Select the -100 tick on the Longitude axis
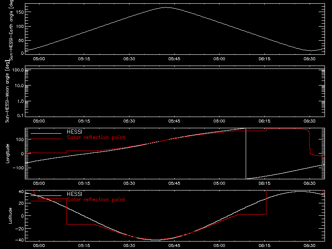The width and height of the screenshot is (332, 249). 18,168
